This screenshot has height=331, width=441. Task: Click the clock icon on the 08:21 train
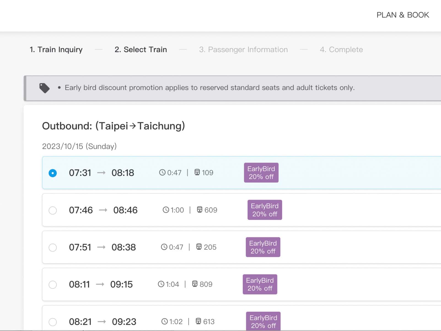(165, 321)
